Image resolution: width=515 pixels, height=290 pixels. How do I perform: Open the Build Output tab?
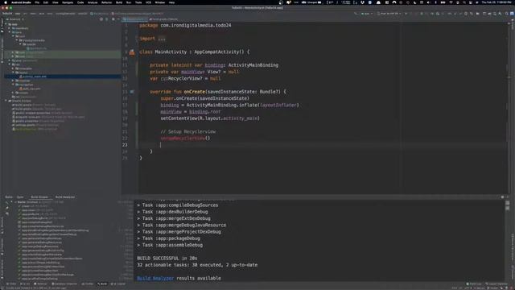click(39, 197)
